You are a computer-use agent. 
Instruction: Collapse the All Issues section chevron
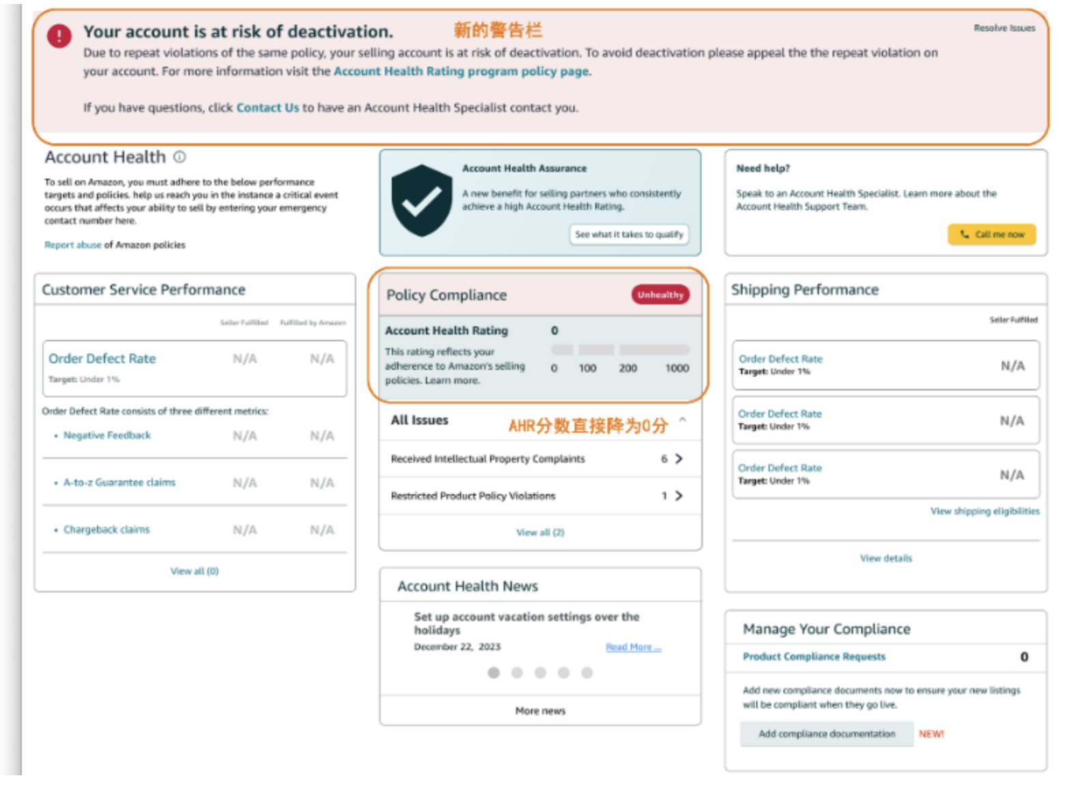[682, 420]
